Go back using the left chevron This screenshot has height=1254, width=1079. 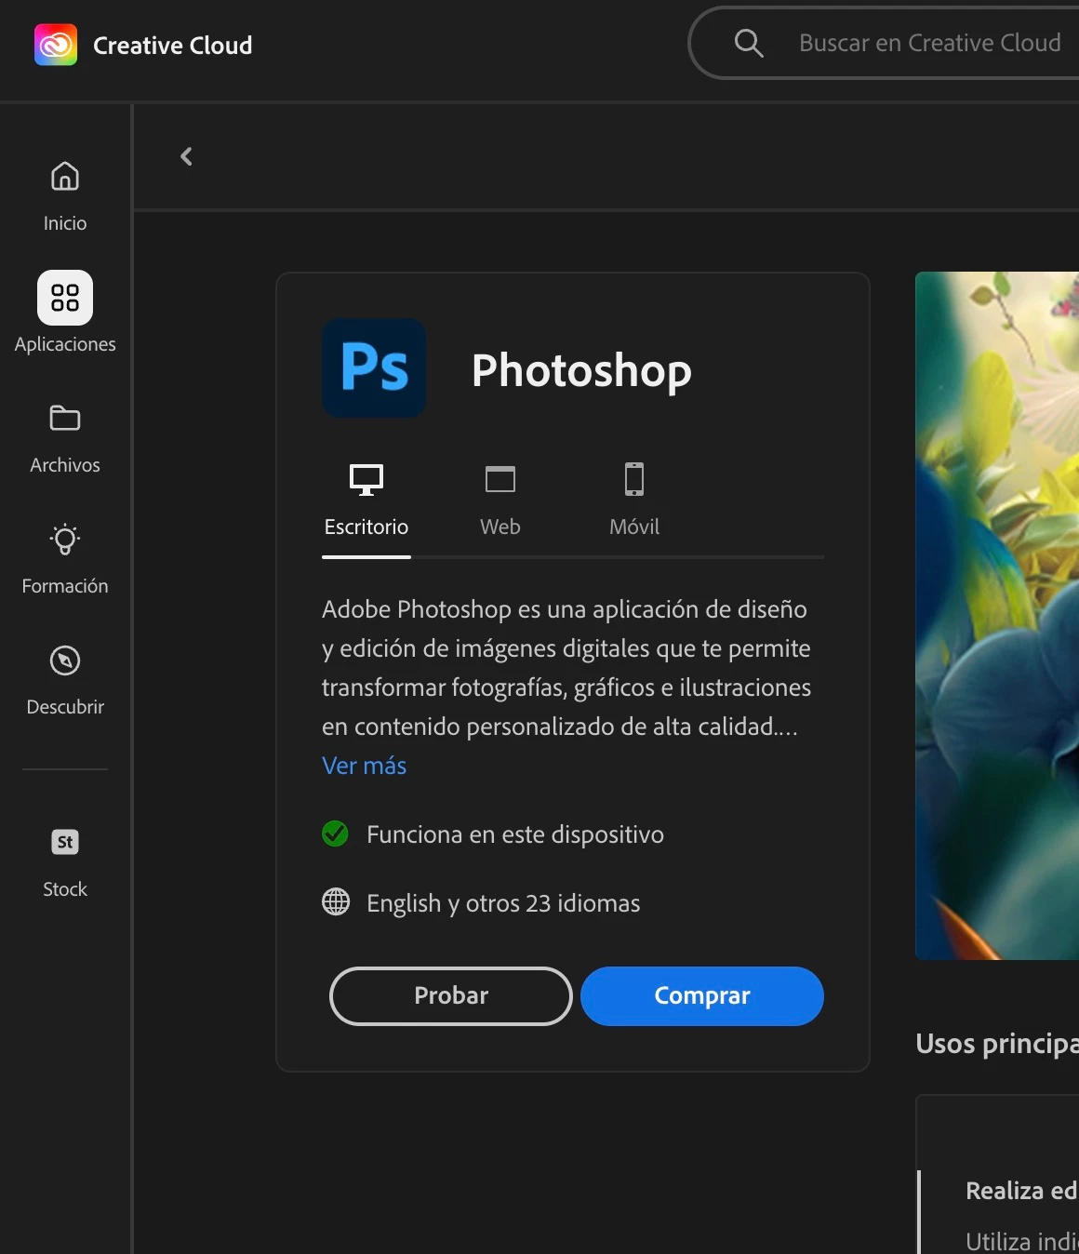186,156
